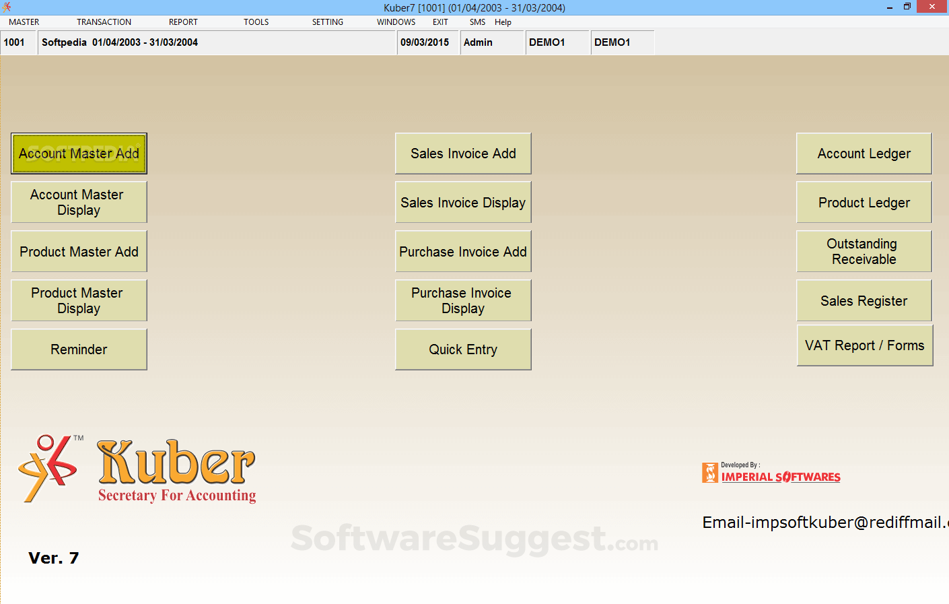The height and width of the screenshot is (604, 949).
Task: Open the REPORT menu
Action: [x=183, y=22]
